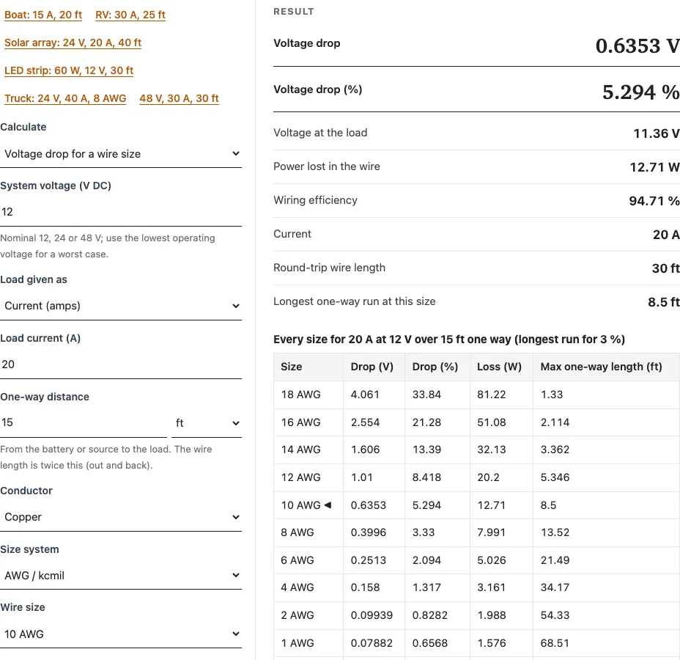680x660 pixels.
Task: Click the 14 AWG table row label
Action: [x=300, y=450]
